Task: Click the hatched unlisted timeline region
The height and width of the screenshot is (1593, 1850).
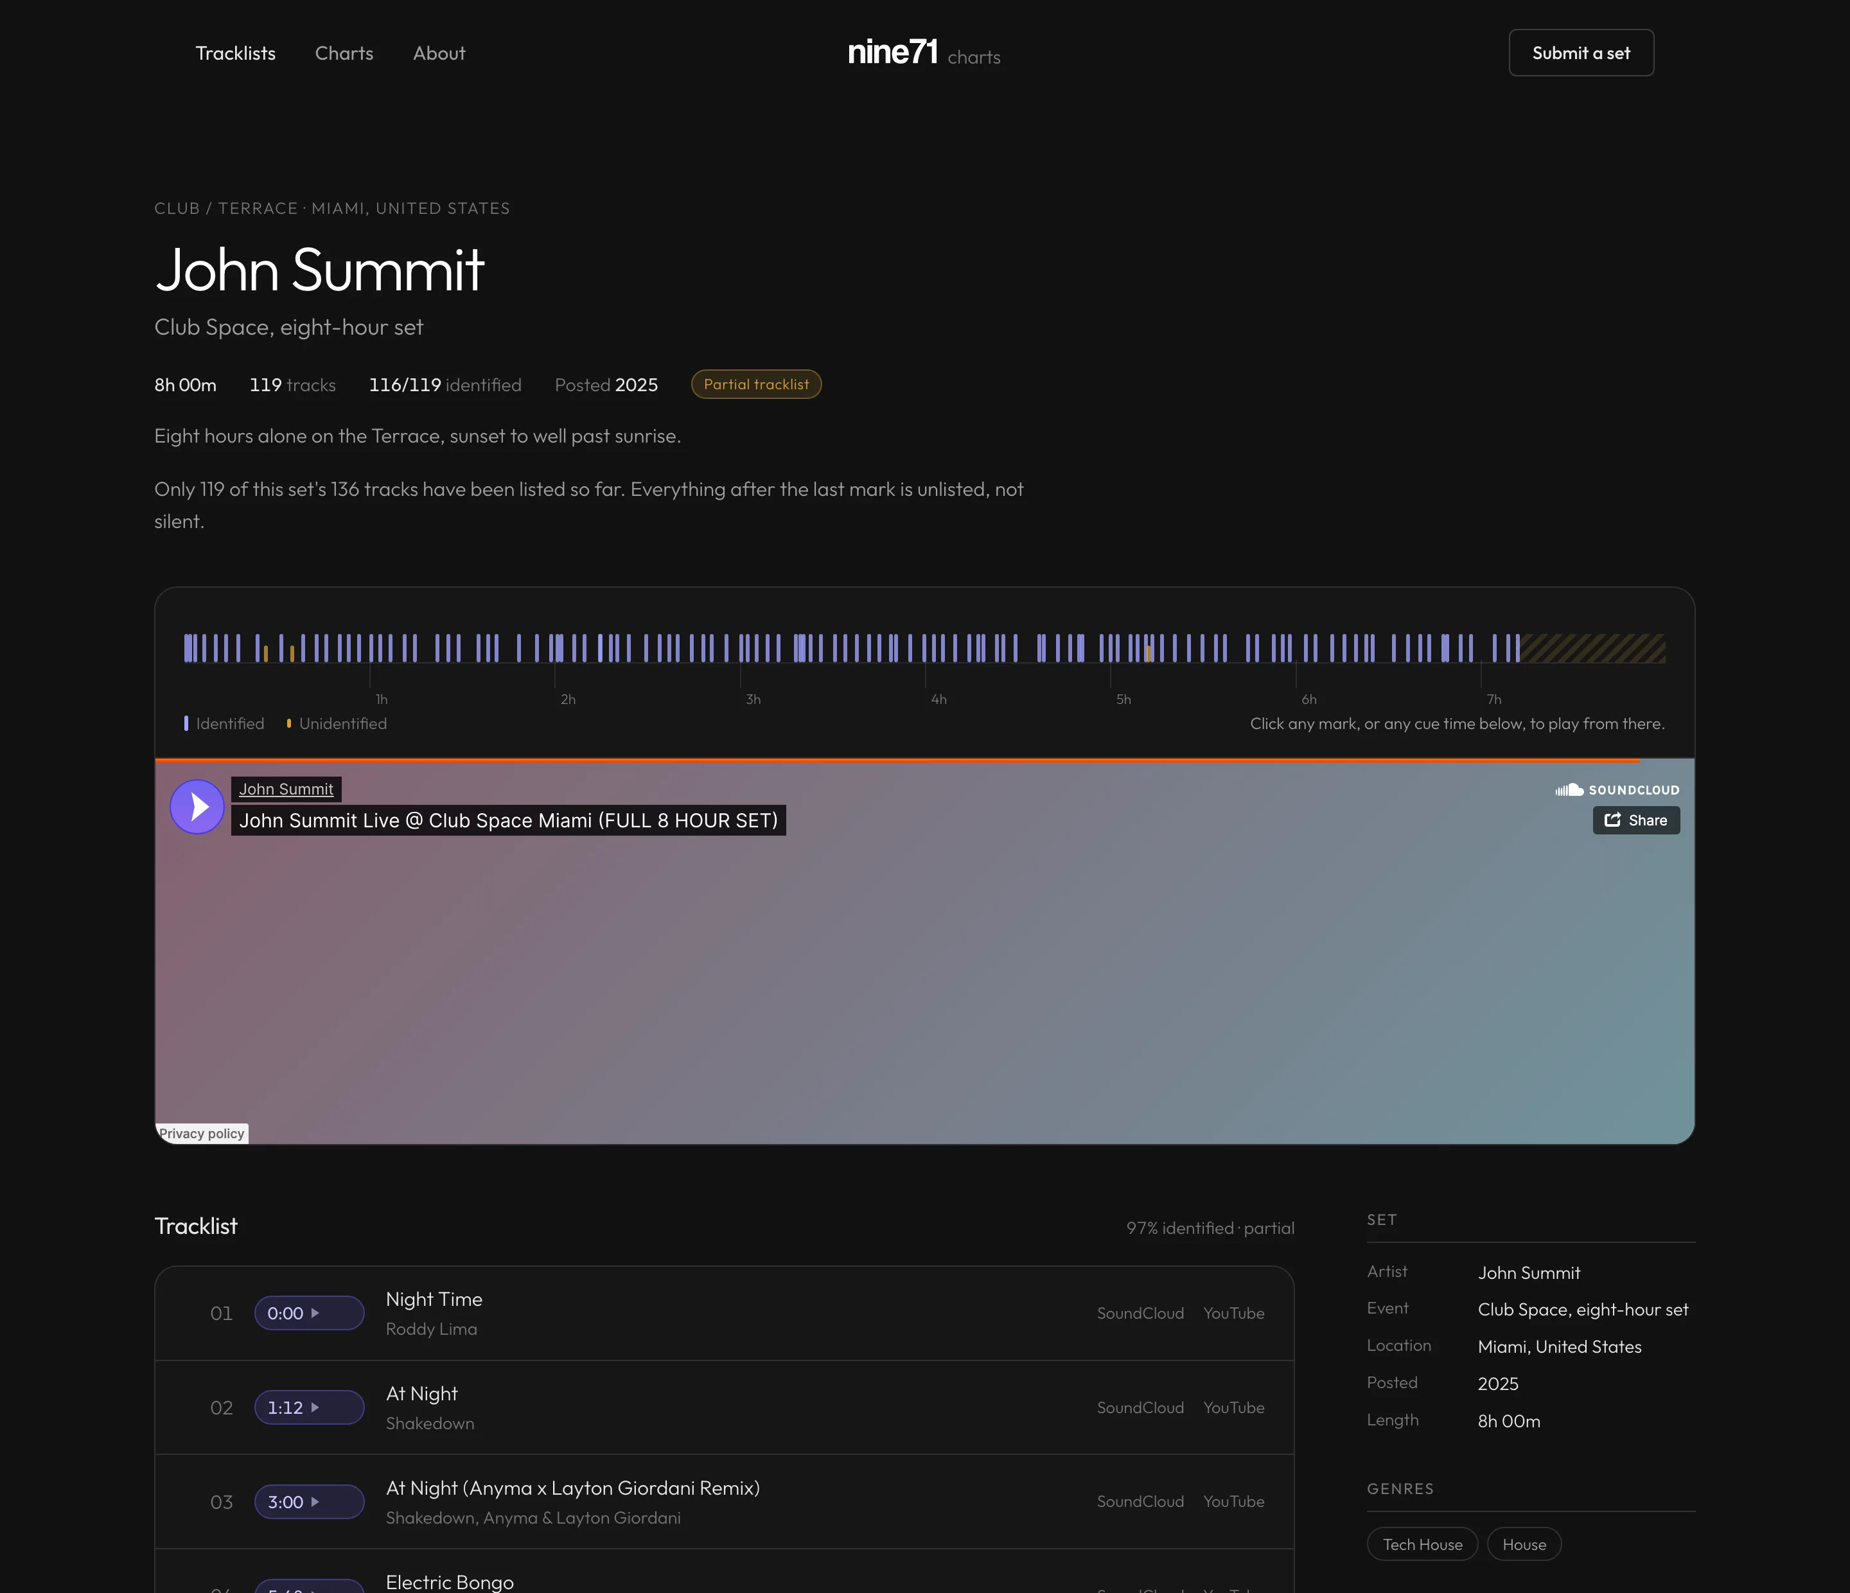Action: click(1594, 648)
